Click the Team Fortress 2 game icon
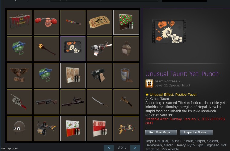This screenshot has width=230, height=151. 149,83
